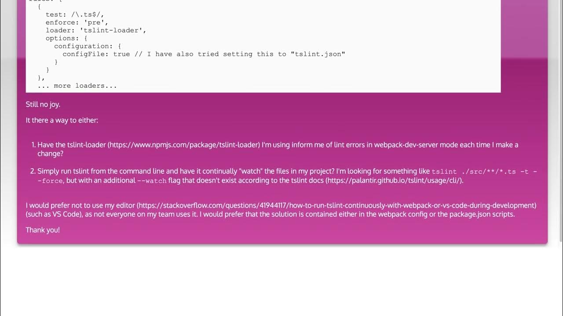This screenshot has width=563, height=316.
Task: Click the "configuration: {" code line
Action: coord(87,46)
